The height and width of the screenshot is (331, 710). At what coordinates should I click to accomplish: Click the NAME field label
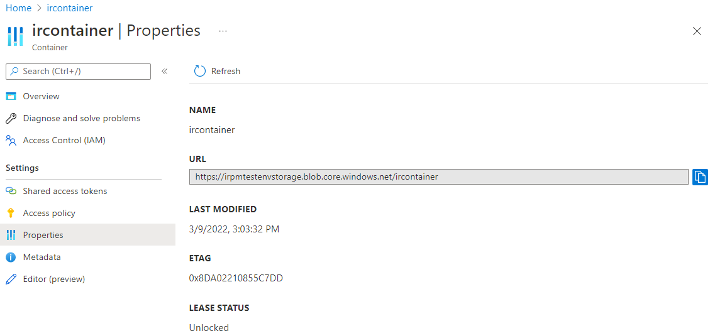202,110
